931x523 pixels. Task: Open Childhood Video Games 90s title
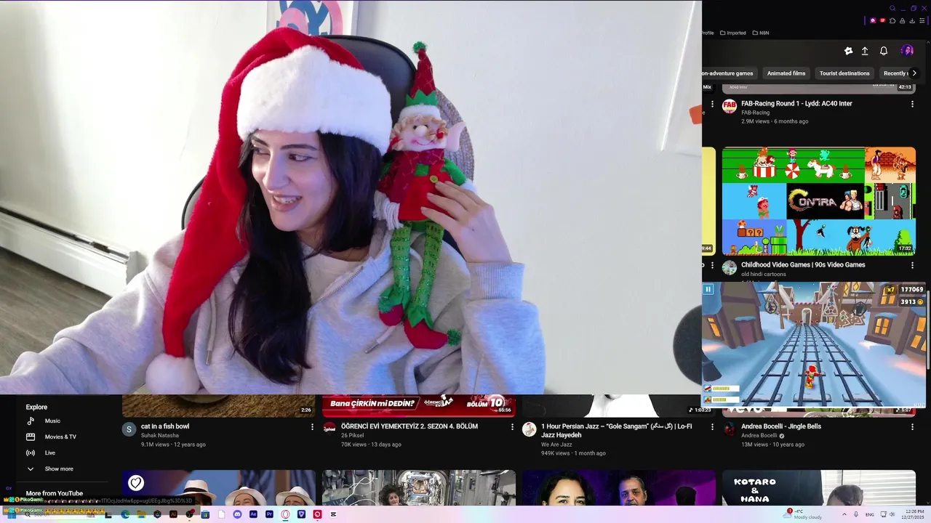(x=803, y=265)
